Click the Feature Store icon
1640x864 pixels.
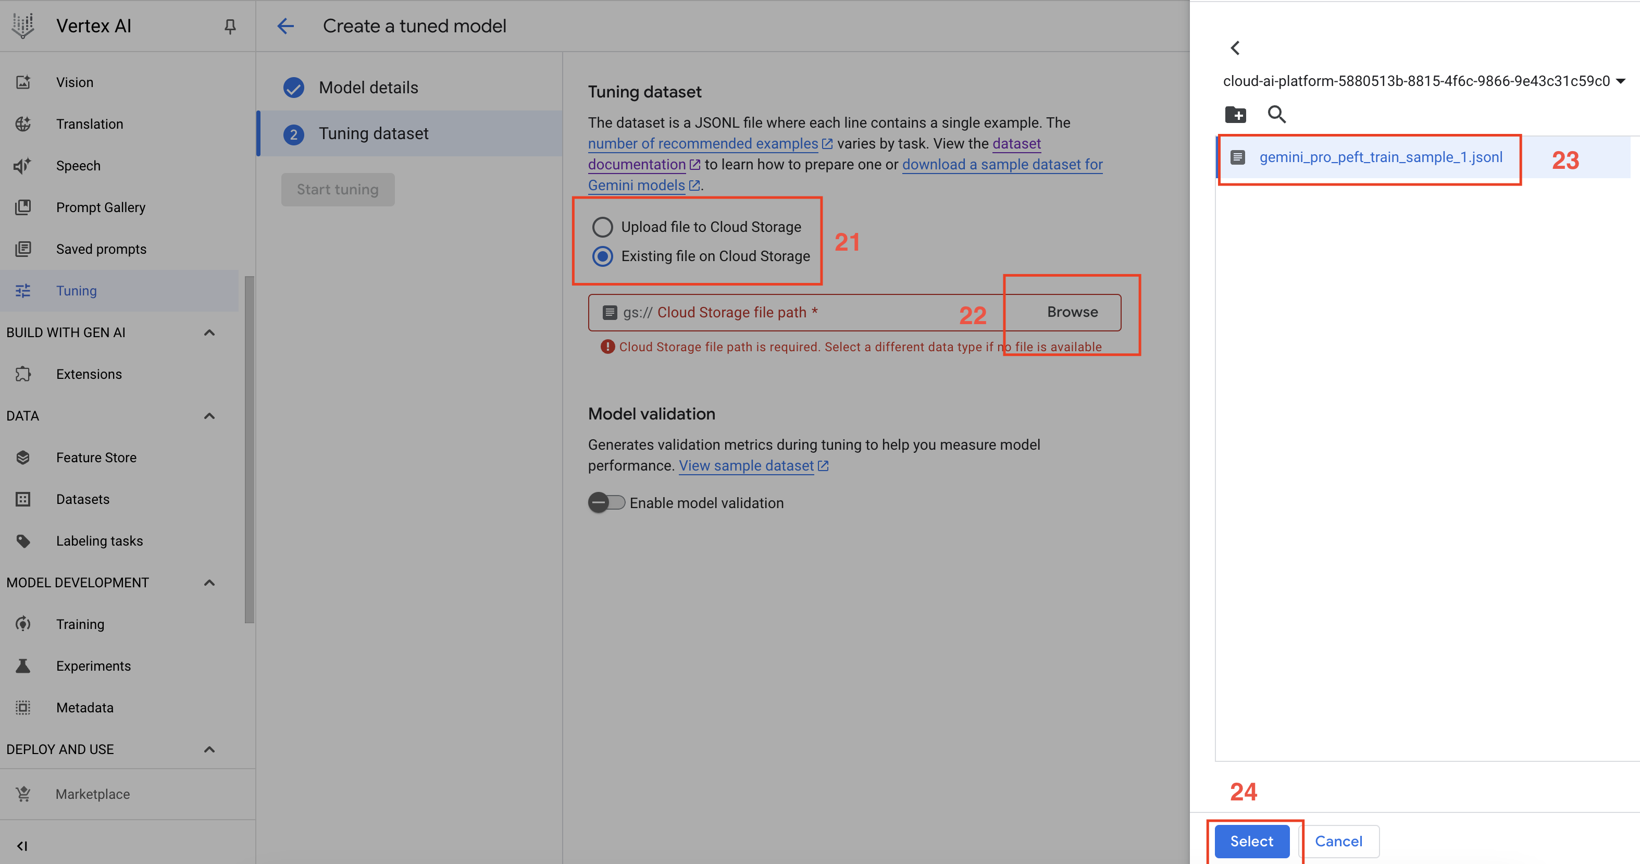23,458
